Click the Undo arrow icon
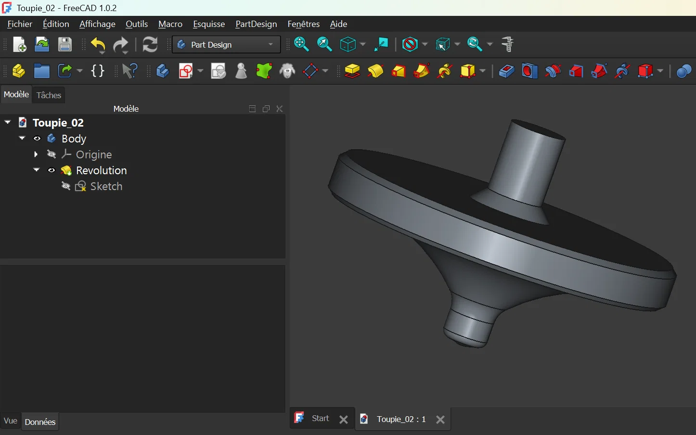 [x=98, y=45]
